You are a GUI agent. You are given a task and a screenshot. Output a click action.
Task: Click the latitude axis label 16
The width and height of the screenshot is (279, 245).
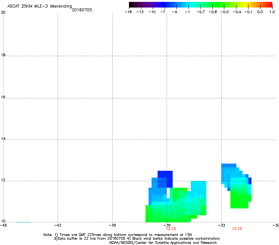coord(3,97)
